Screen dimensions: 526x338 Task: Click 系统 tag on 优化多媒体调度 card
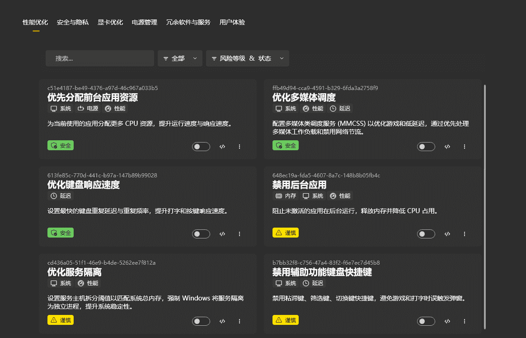[286, 109]
